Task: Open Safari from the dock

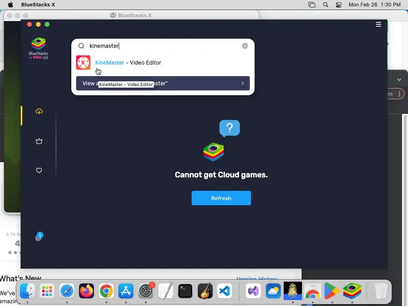Action: (67, 291)
